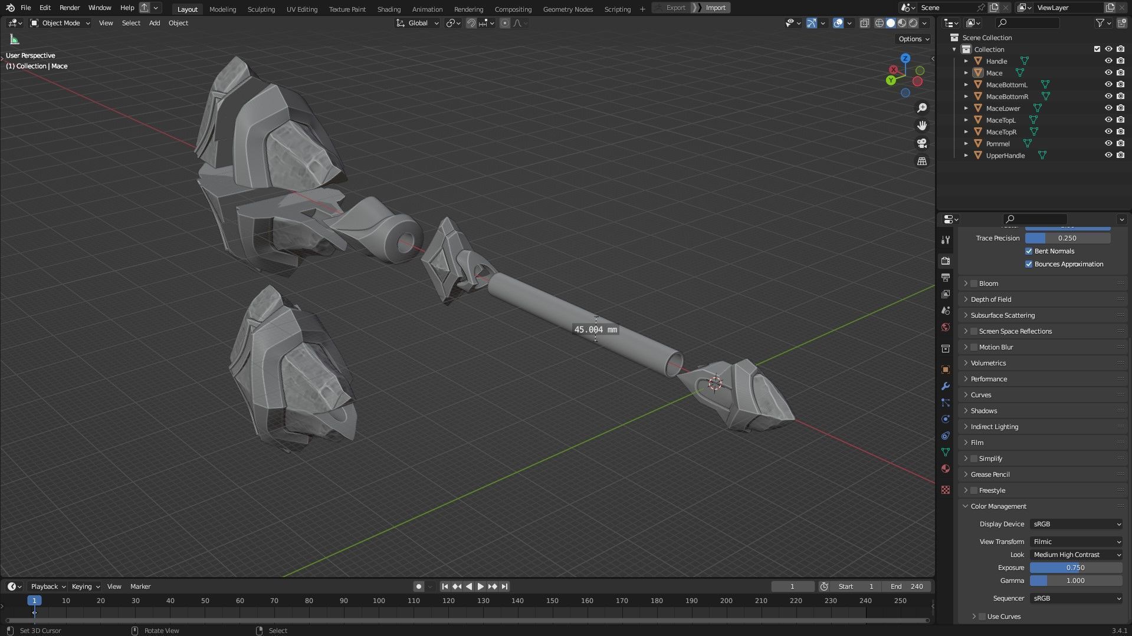Open the Global transform orientation dropdown

417,23
